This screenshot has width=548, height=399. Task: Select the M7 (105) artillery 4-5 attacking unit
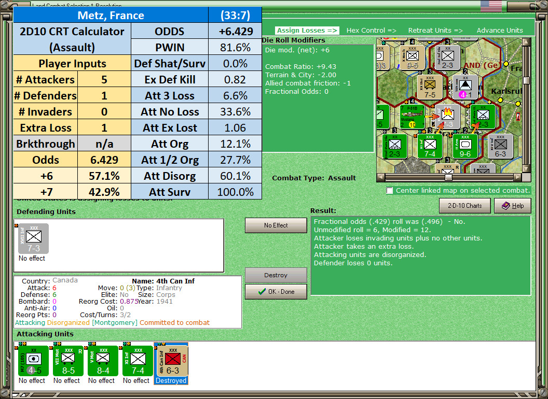pos(33,361)
